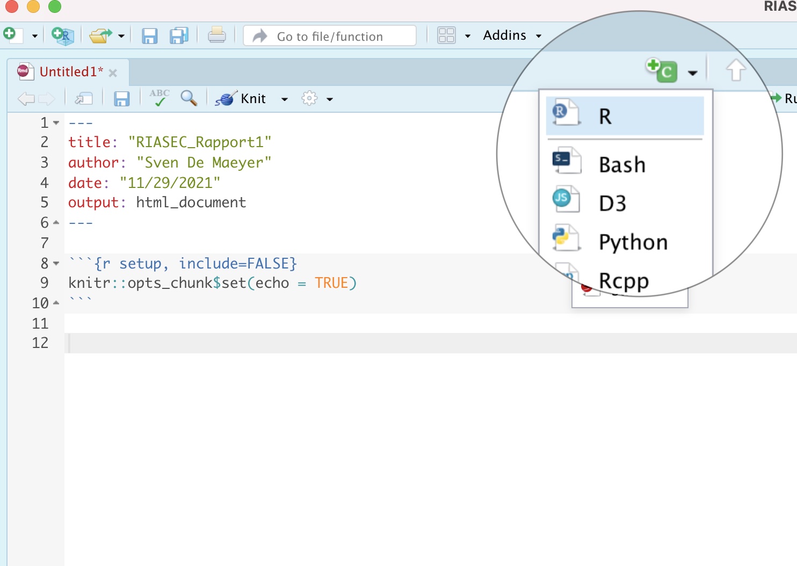
Task: Click line number 7 in gutter
Action: (x=45, y=243)
